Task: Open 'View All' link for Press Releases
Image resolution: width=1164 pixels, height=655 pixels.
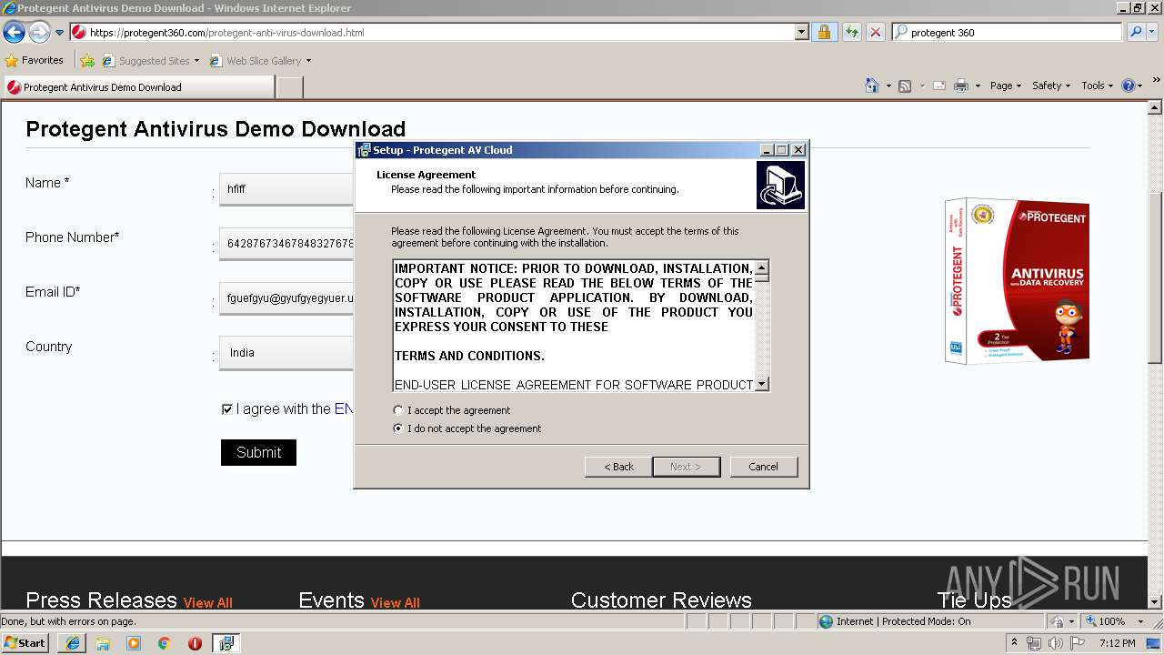Action: click(207, 602)
